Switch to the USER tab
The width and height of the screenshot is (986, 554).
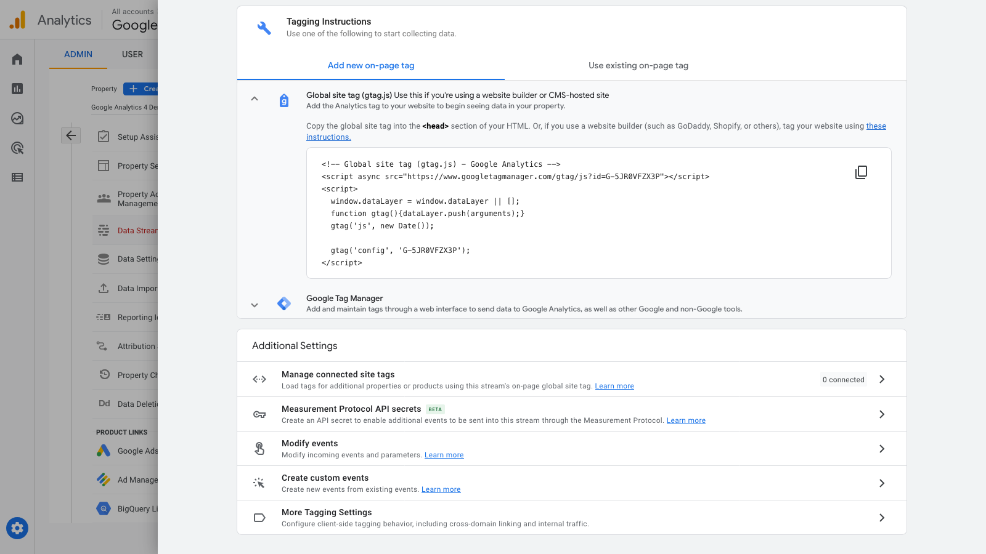pyautogui.click(x=132, y=54)
